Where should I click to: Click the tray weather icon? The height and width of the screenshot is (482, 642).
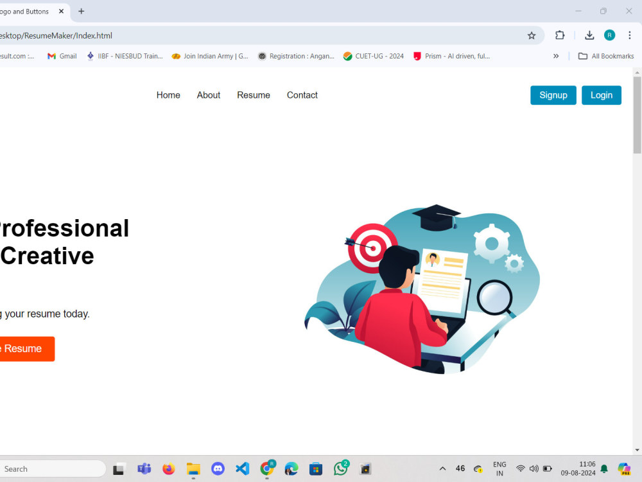(x=478, y=469)
